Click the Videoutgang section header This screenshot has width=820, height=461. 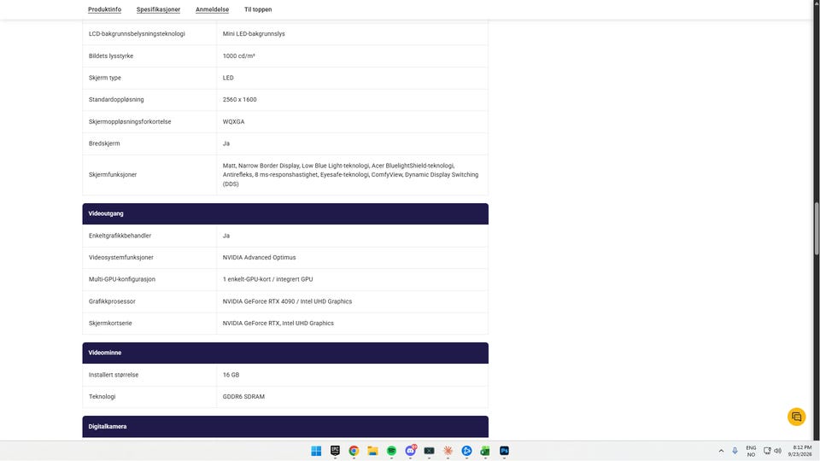click(x=285, y=213)
